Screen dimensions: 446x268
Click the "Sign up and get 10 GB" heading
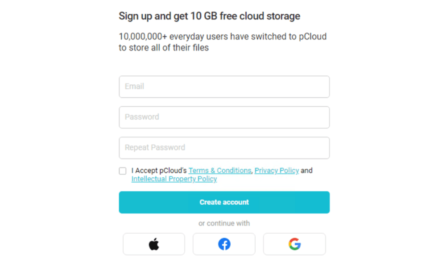209,16
